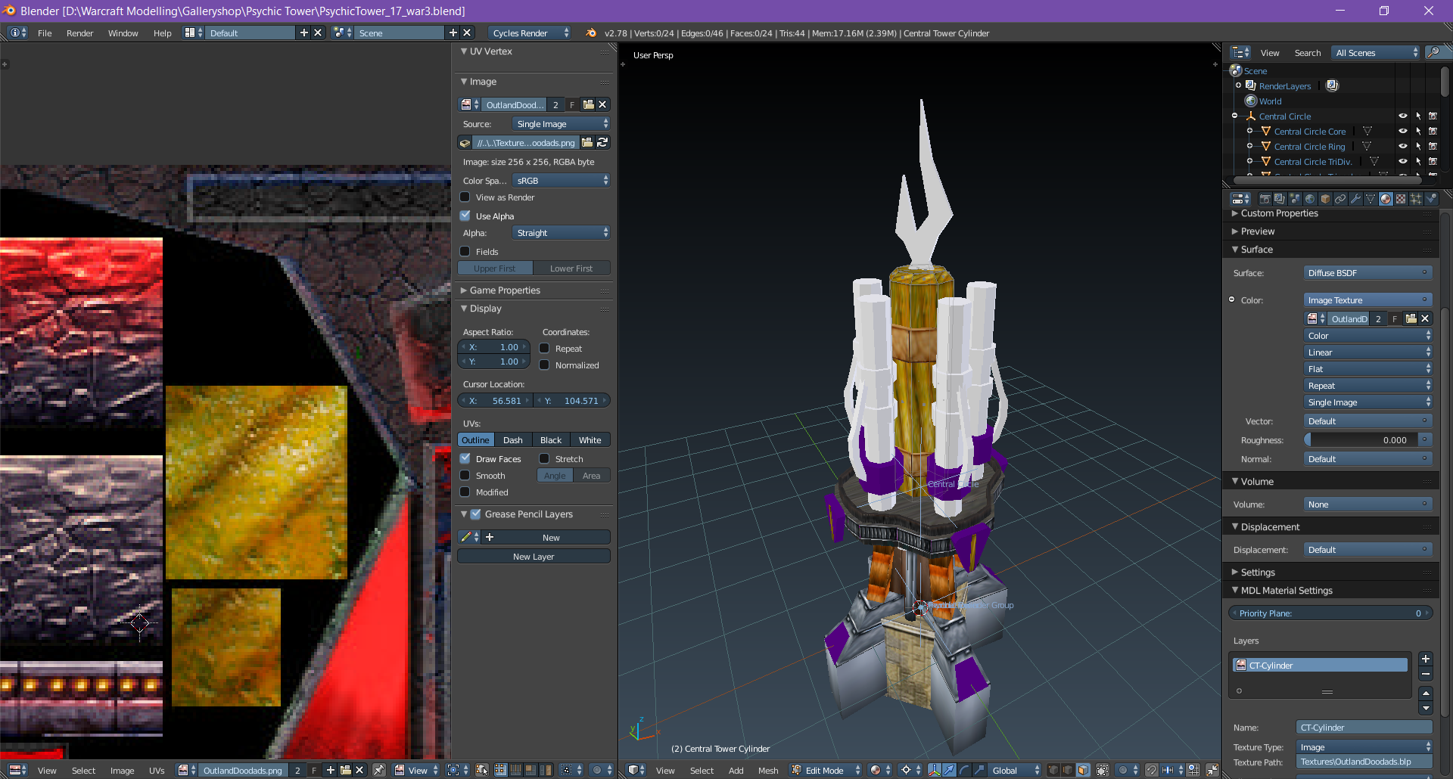Reload the image file in Image panel

602,142
